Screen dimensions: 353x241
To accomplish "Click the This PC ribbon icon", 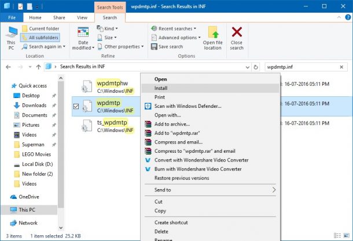I will point(11,33).
